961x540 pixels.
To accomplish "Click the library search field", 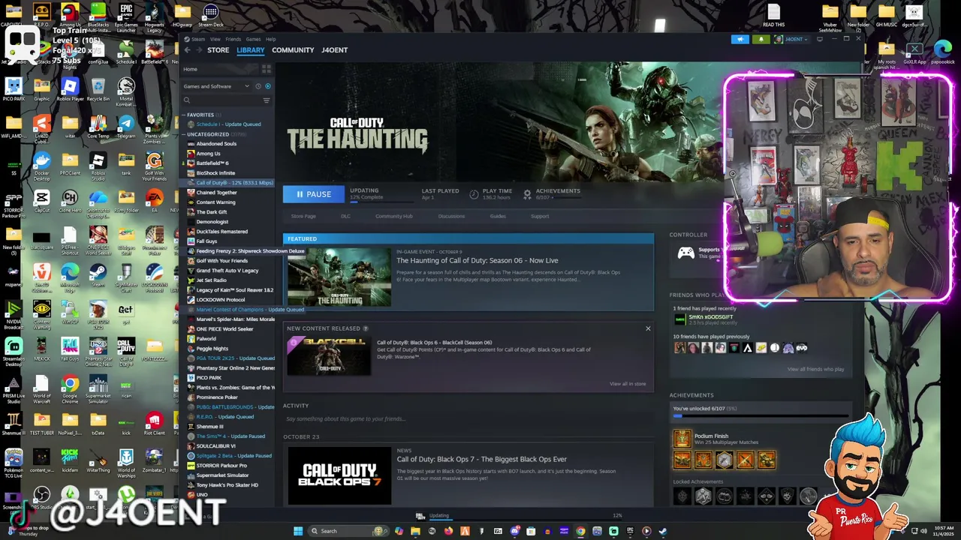I will [221, 100].
